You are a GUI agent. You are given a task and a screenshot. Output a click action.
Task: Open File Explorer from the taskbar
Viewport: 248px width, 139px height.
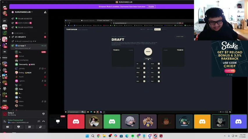(104, 136)
